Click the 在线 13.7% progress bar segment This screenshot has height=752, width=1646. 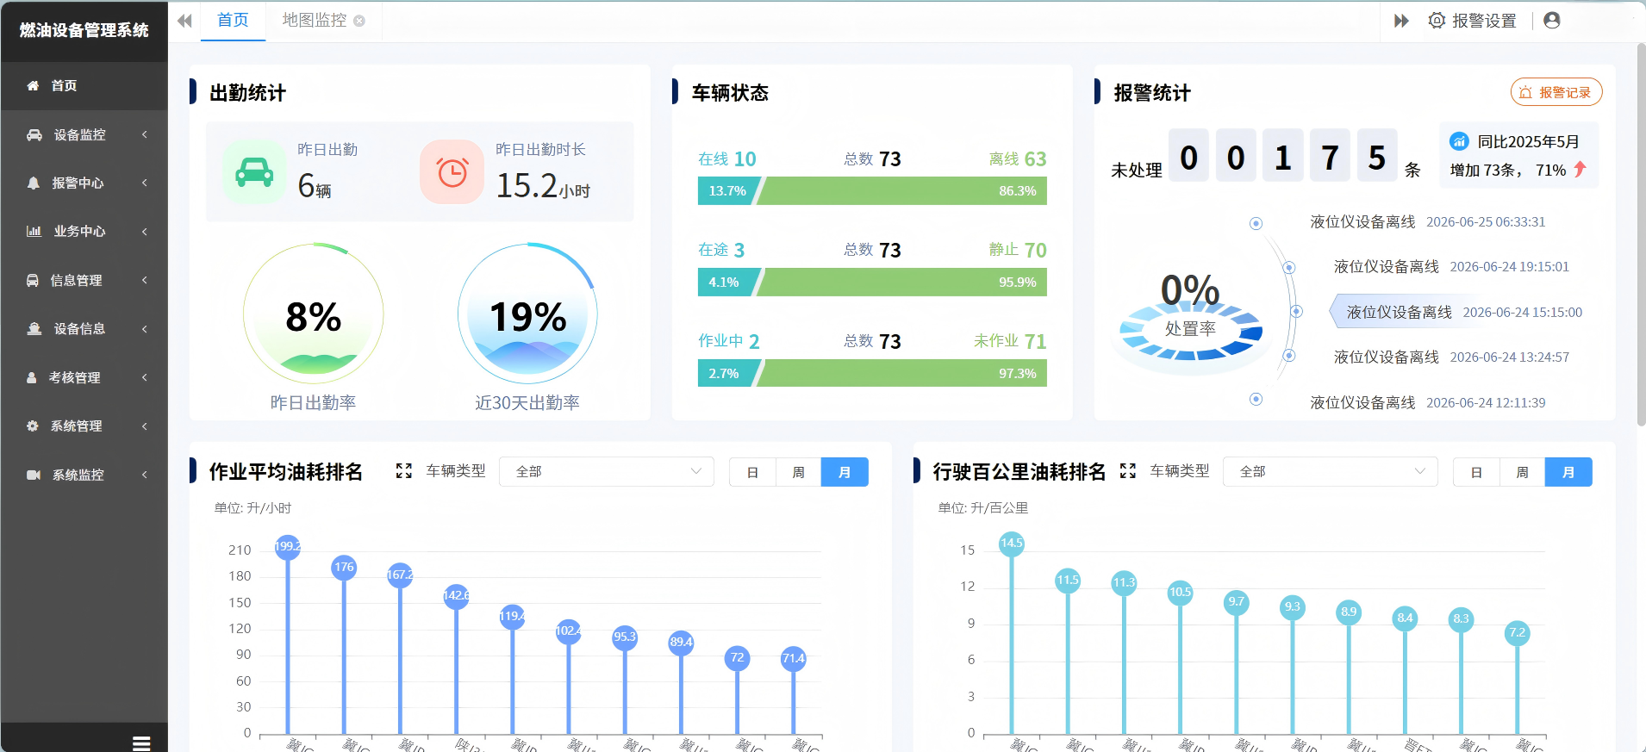click(729, 191)
